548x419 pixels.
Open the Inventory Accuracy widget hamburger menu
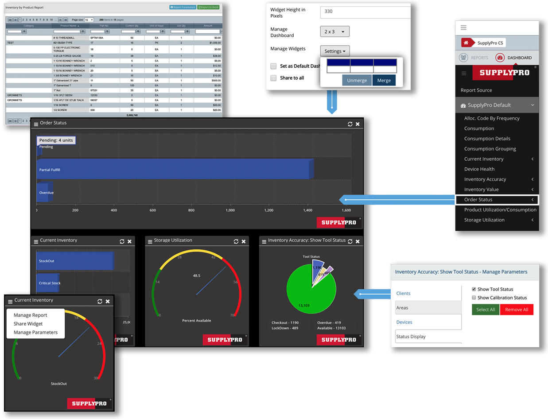coord(264,241)
